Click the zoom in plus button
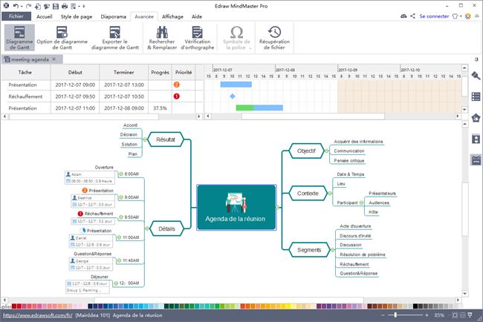Screen dimensions: 483x322 (x=427, y=315)
